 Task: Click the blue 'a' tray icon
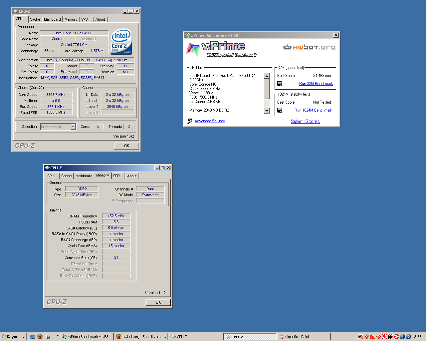click(408, 337)
